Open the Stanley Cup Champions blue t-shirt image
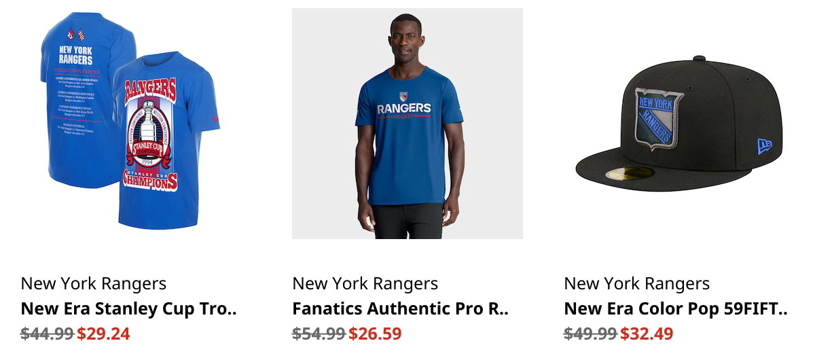The image size is (815, 360). [x=130, y=124]
